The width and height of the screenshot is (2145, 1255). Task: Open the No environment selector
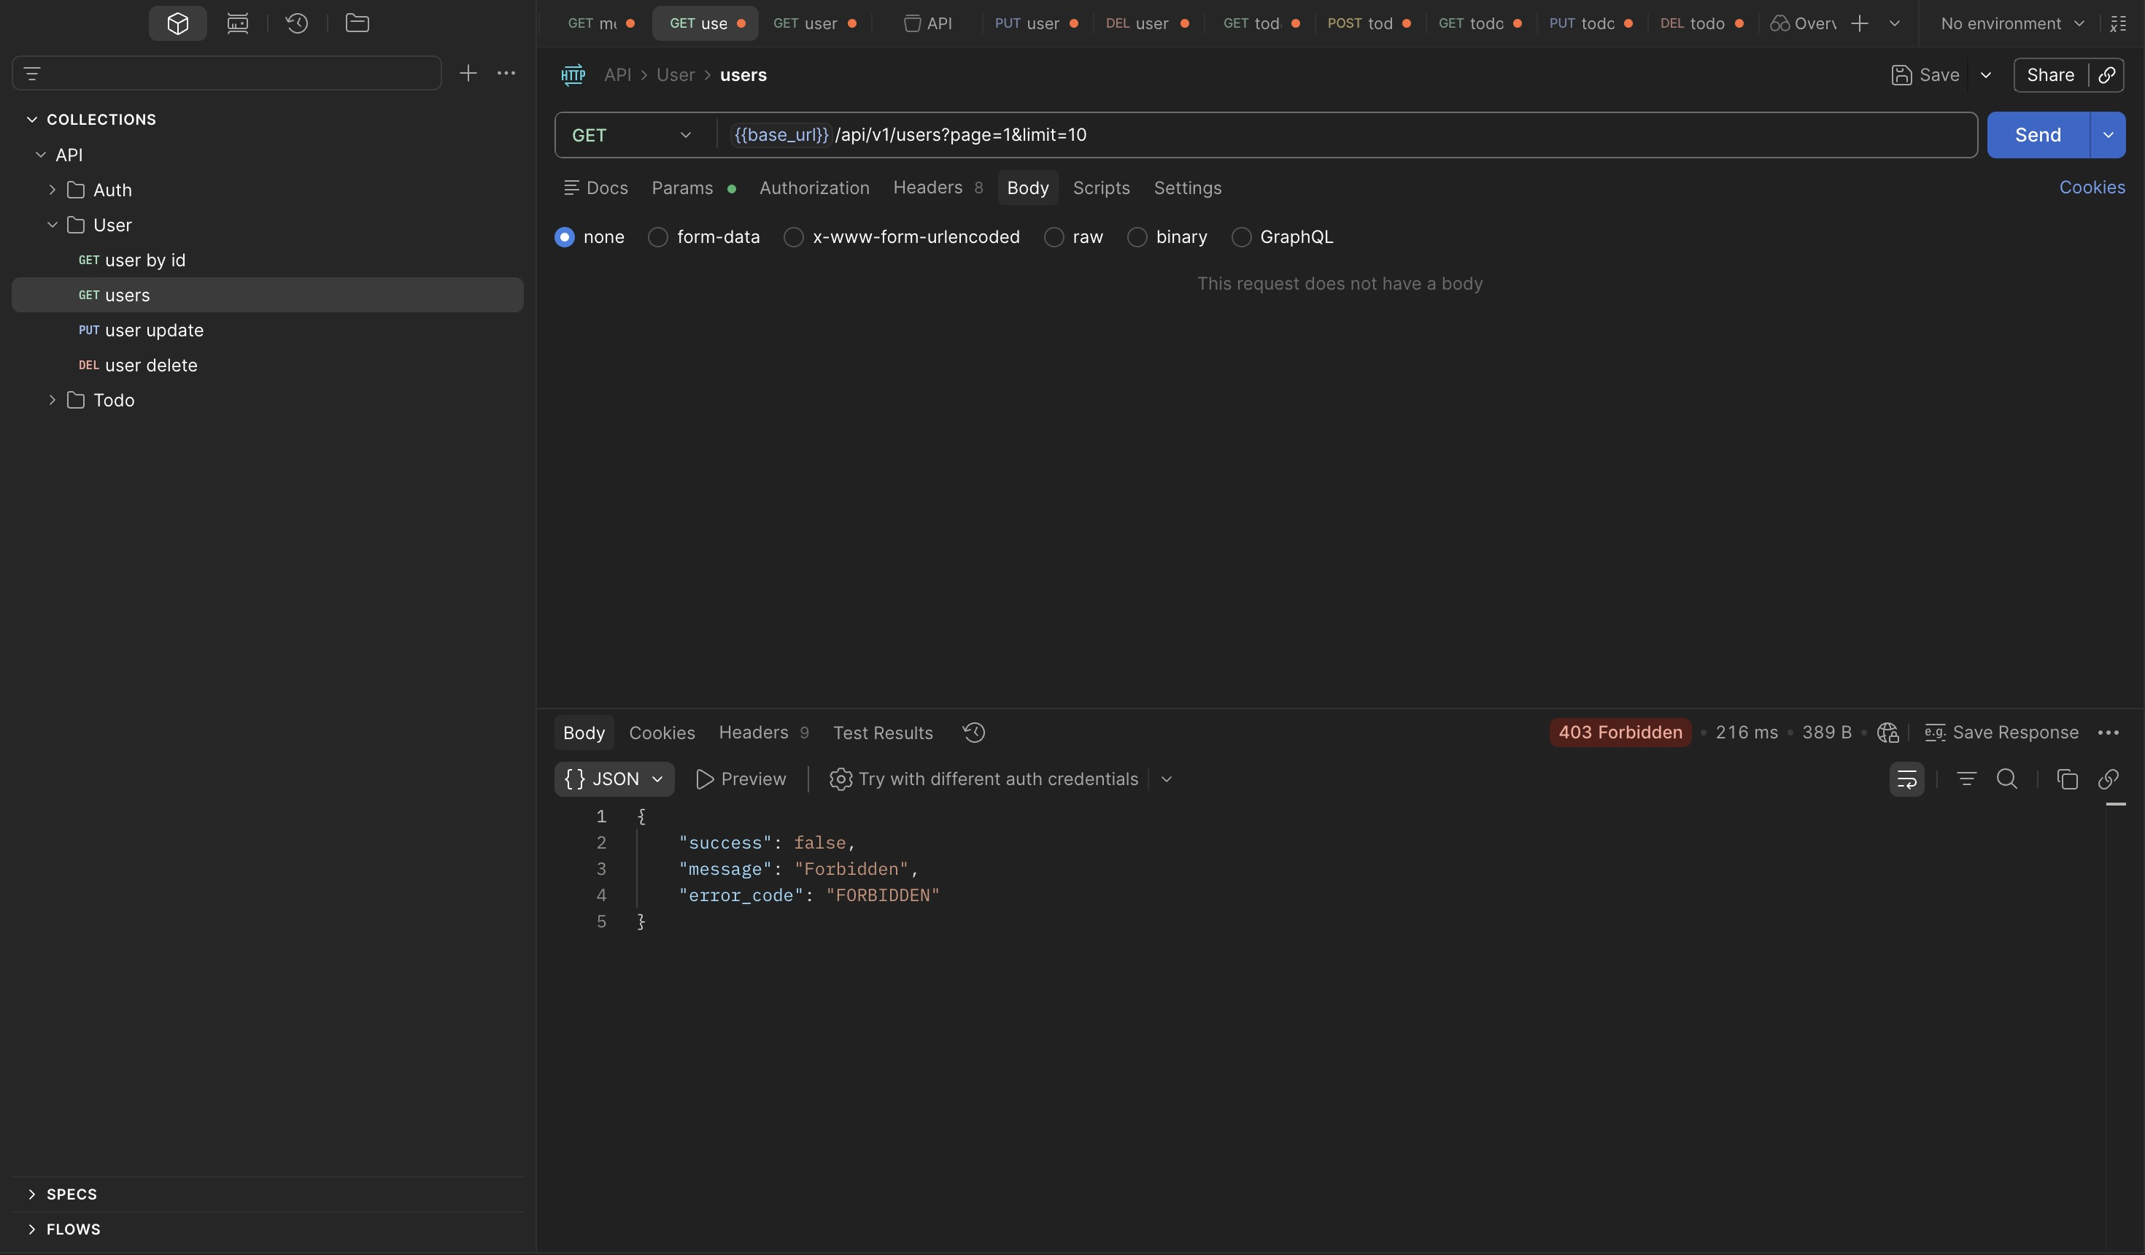point(2012,23)
